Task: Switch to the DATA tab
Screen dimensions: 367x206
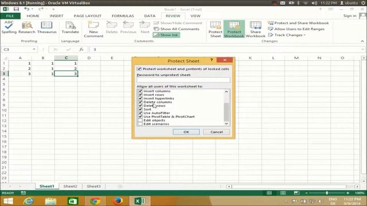Action: pos(150,16)
